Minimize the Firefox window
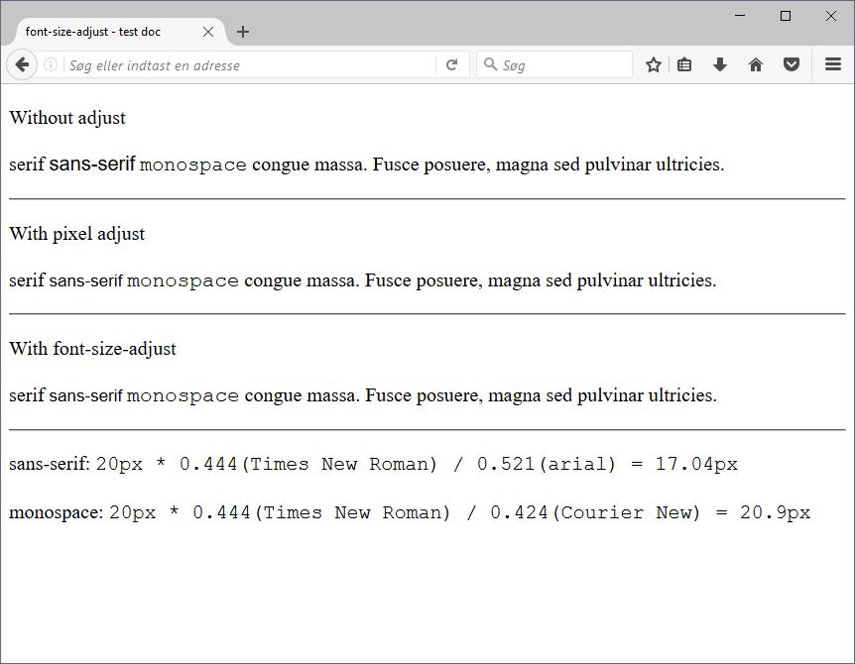 pyautogui.click(x=740, y=16)
